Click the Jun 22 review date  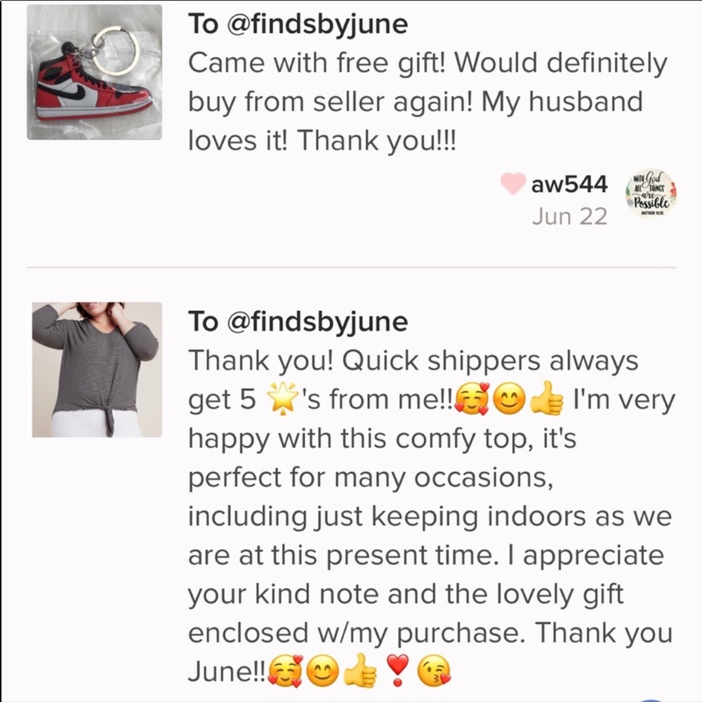coord(569,216)
